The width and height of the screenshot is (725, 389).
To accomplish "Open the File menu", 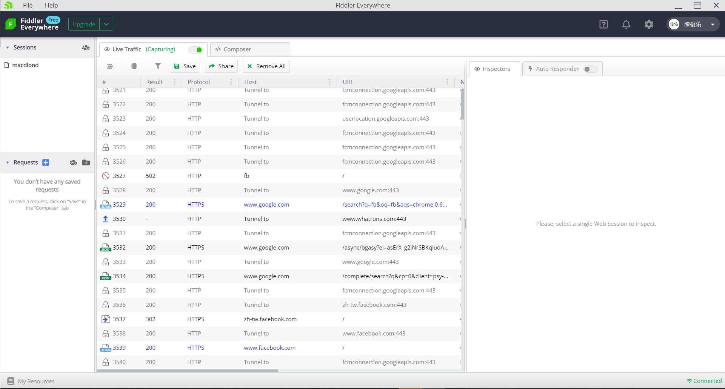I will [x=28, y=5].
